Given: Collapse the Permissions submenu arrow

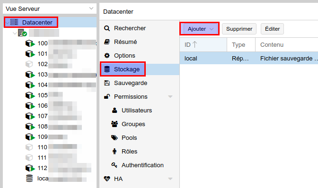Looking at the screenshot, I should pos(170,97).
